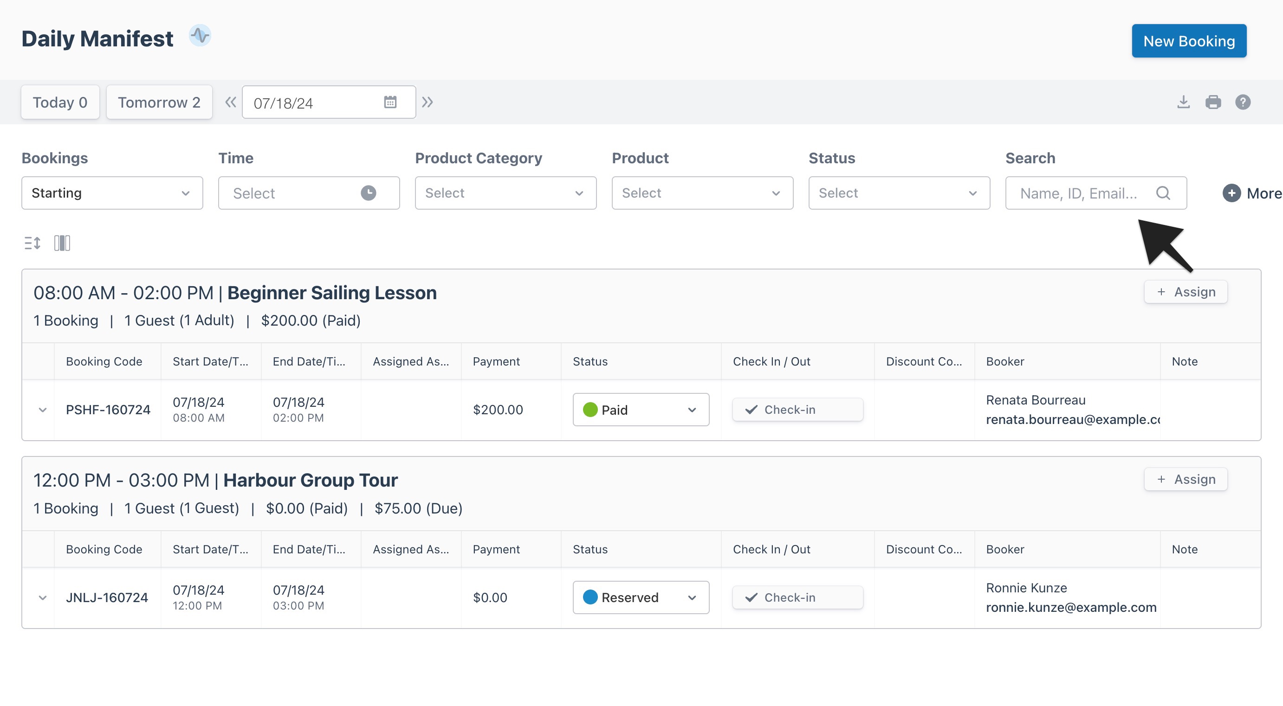1283x706 pixels.
Task: Click the blue Reserved status dot
Action: 590,597
